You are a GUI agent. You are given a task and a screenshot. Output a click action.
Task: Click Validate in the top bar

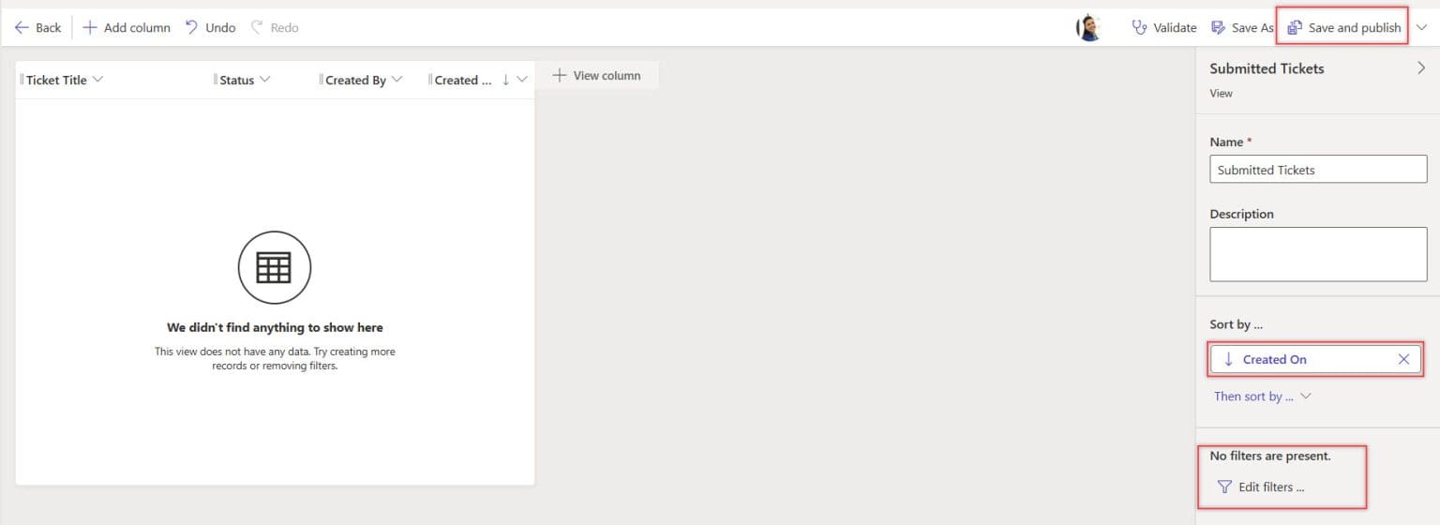(1164, 27)
